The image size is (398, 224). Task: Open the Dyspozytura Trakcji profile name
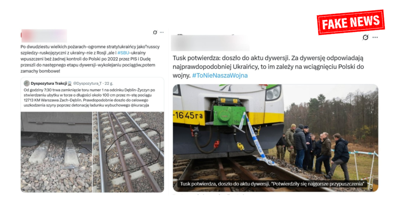click(49, 83)
